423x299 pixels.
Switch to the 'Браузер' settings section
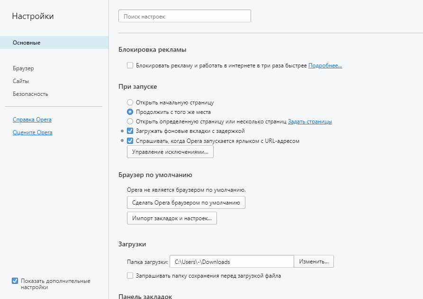pyautogui.click(x=23, y=68)
